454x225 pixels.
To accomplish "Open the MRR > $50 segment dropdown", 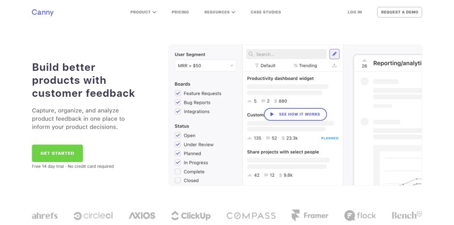I will 205,66.
